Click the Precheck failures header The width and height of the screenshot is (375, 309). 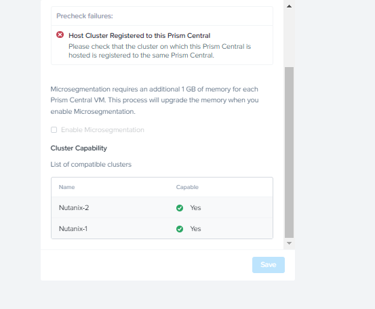[85, 16]
